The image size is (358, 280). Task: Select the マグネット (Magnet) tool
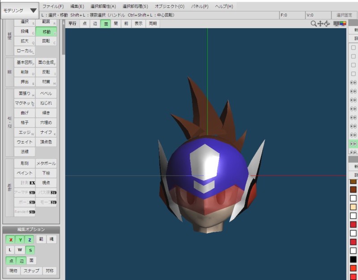click(x=25, y=103)
